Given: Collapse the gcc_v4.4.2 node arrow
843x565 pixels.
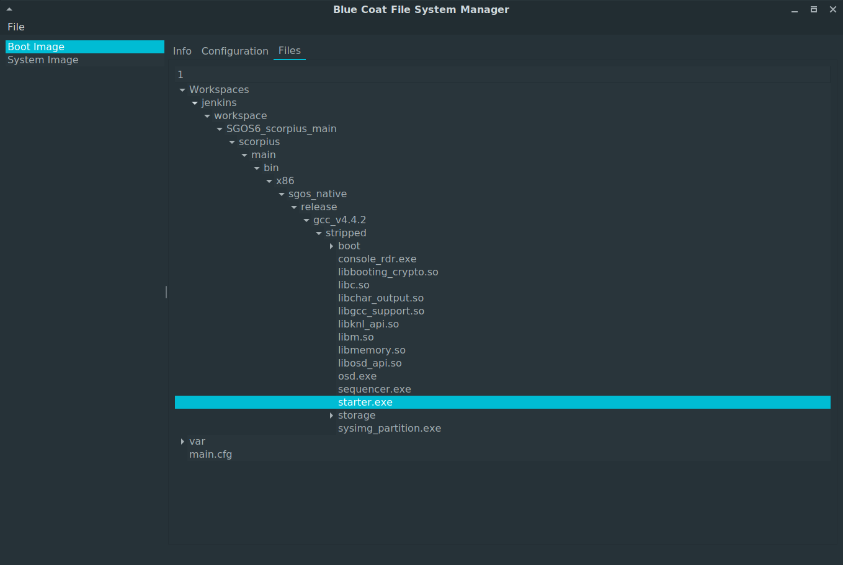Looking at the screenshot, I should click(x=306, y=220).
